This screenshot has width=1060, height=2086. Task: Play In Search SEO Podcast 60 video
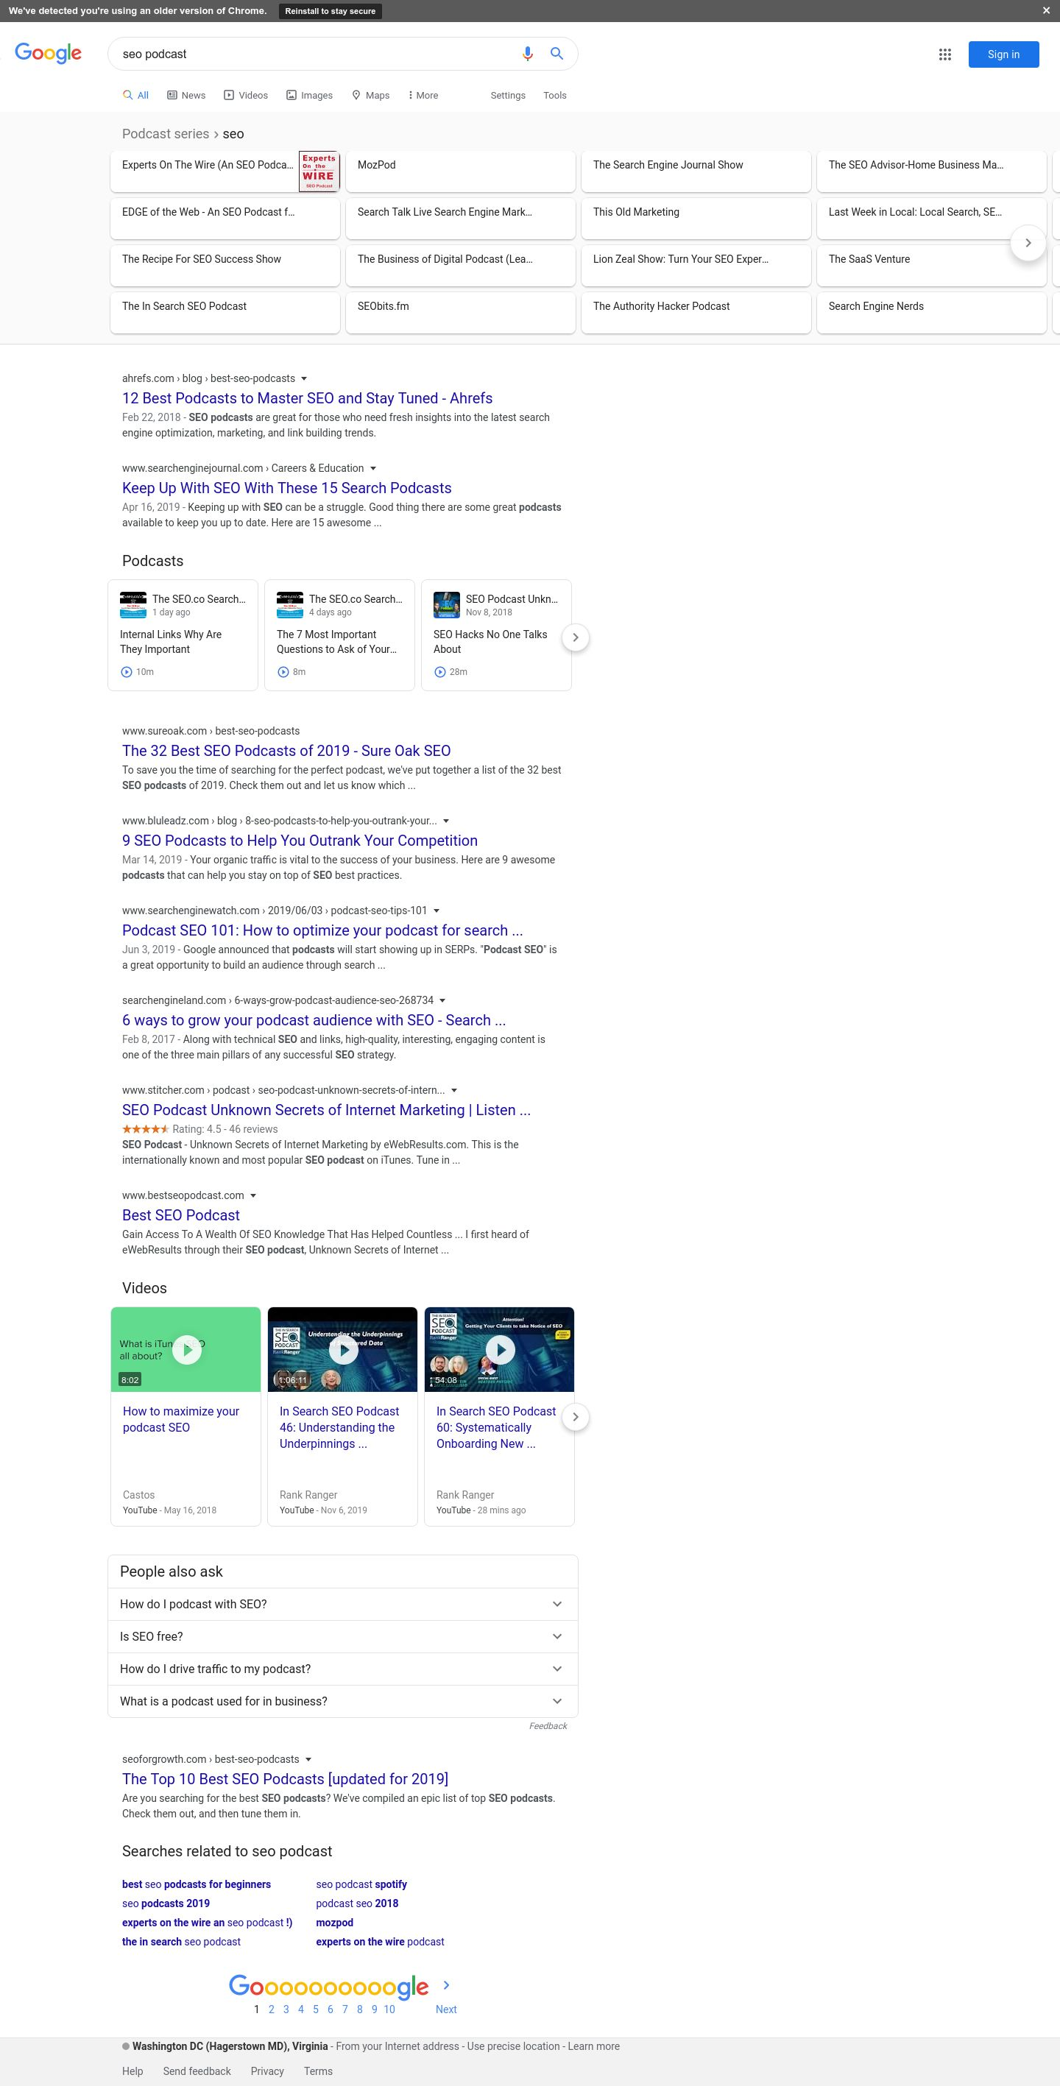501,1350
